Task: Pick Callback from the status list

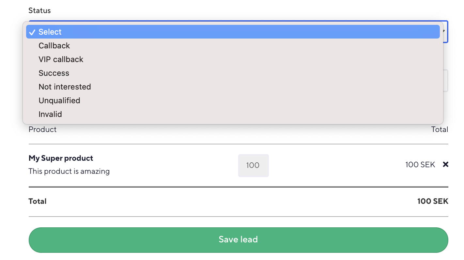Action: point(54,46)
